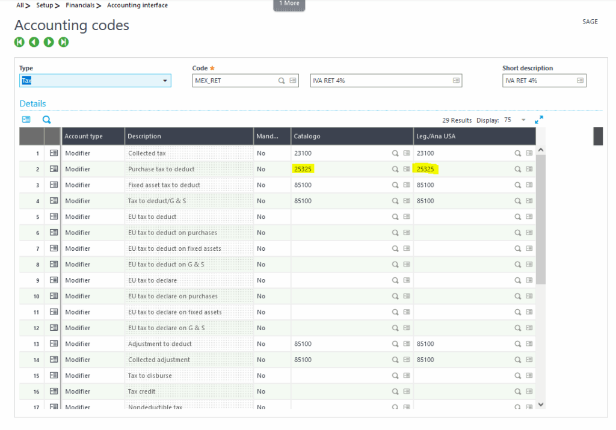Expand the Details grid to full screen
Viewport: 616px width, 430px height.
click(x=539, y=119)
